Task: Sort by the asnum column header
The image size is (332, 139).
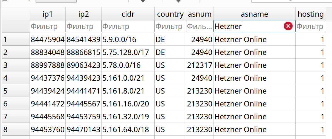Action: 200,14
